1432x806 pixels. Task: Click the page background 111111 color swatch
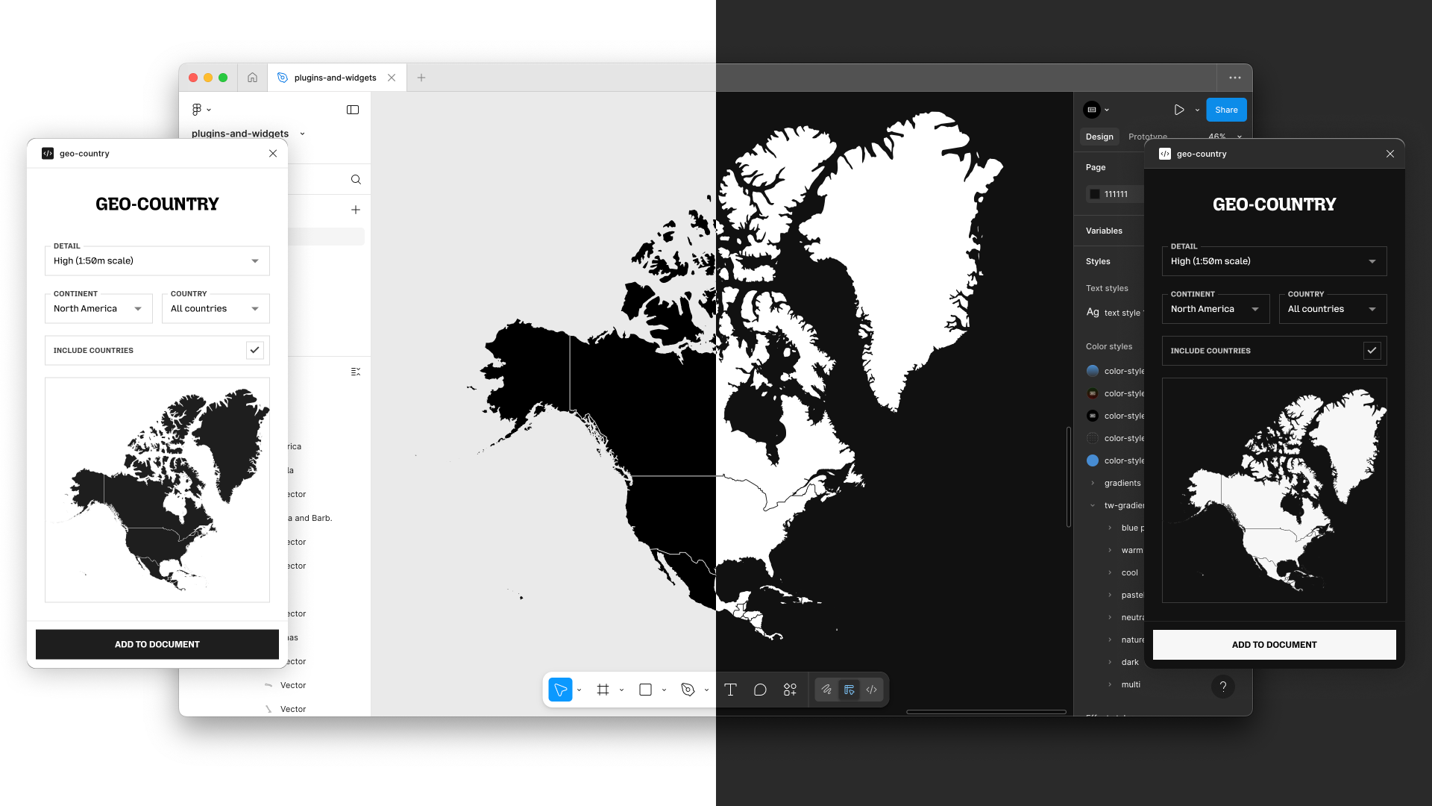point(1095,194)
